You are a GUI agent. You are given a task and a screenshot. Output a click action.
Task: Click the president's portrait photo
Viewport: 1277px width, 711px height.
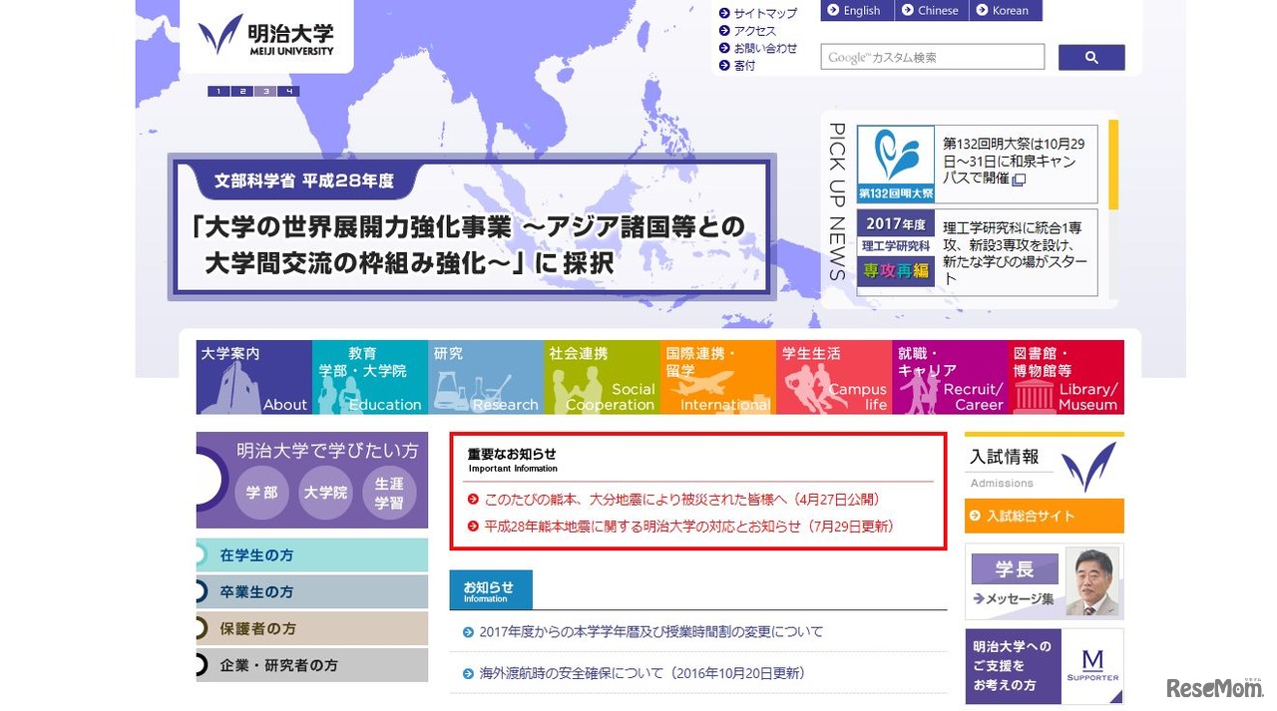[1092, 581]
